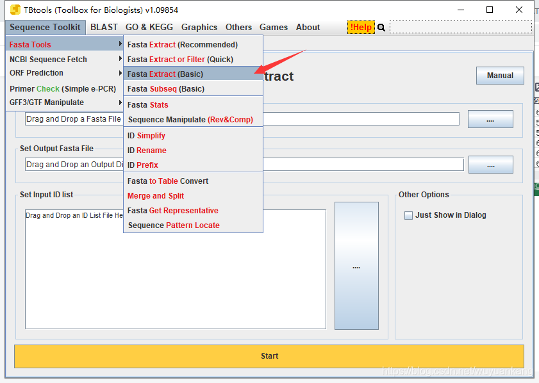Image resolution: width=539 pixels, height=383 pixels.
Task: Click the input Fasta File field
Action: coord(242,119)
